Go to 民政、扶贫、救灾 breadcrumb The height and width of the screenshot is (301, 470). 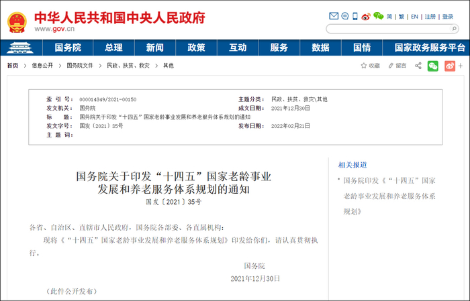[128, 66]
